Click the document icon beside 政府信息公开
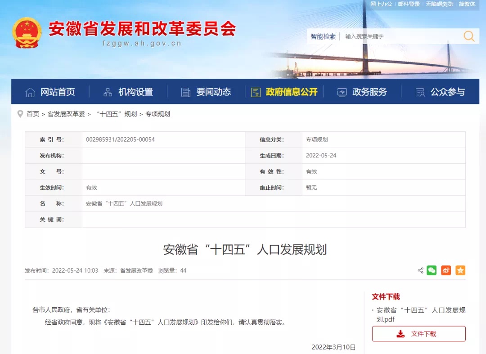The image size is (486, 354). 256,92
